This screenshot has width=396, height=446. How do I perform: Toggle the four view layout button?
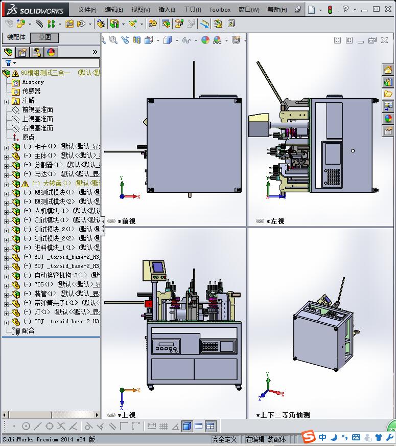pos(210,426)
